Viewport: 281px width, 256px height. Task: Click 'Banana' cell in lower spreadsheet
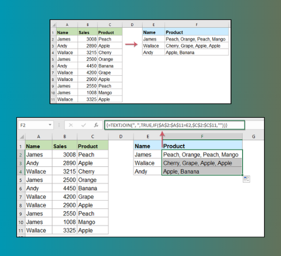[92, 188]
